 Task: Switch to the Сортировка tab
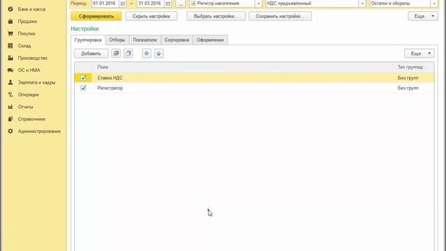point(176,40)
